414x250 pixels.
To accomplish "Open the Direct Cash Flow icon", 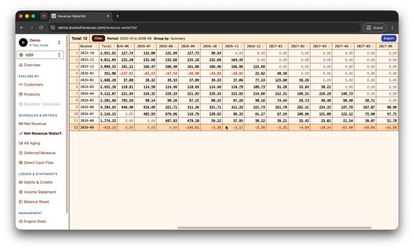I will pos(21,163).
